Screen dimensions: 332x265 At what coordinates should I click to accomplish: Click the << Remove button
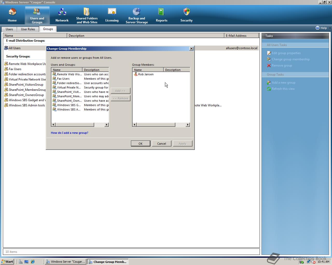click(120, 98)
